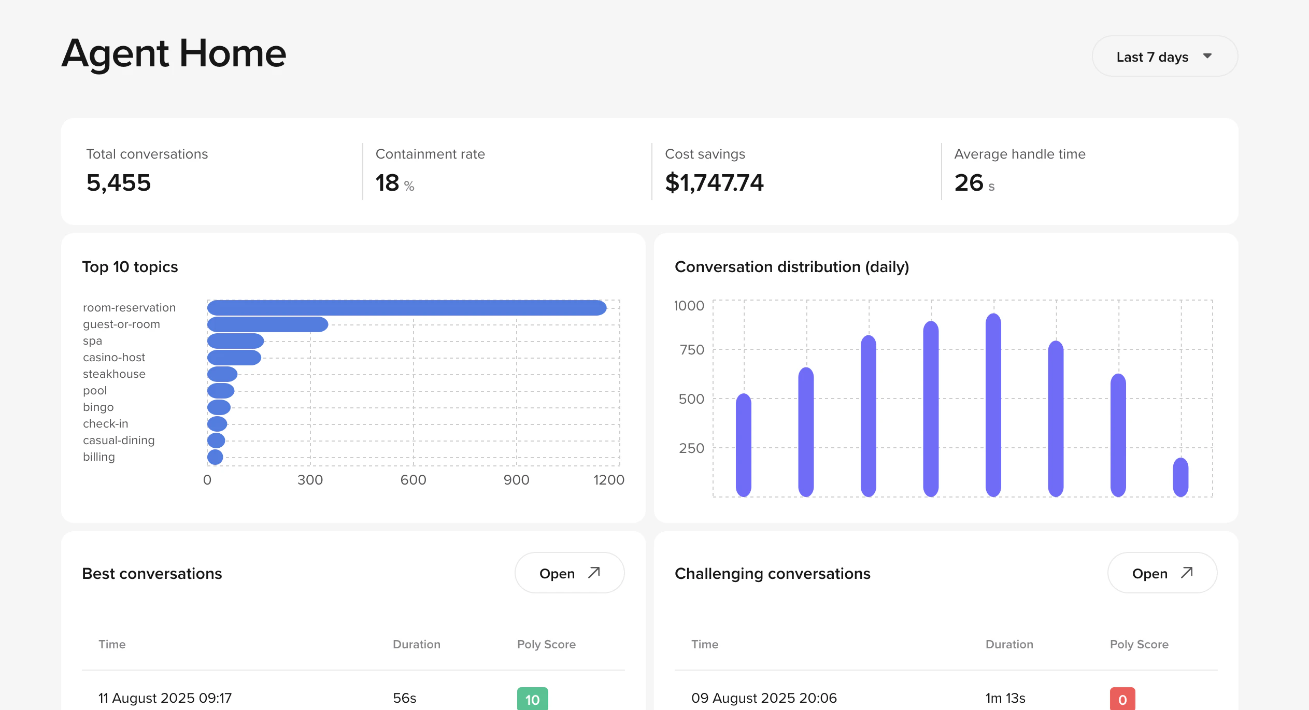Select the spa topic bar
The image size is (1309, 710).
pos(236,340)
